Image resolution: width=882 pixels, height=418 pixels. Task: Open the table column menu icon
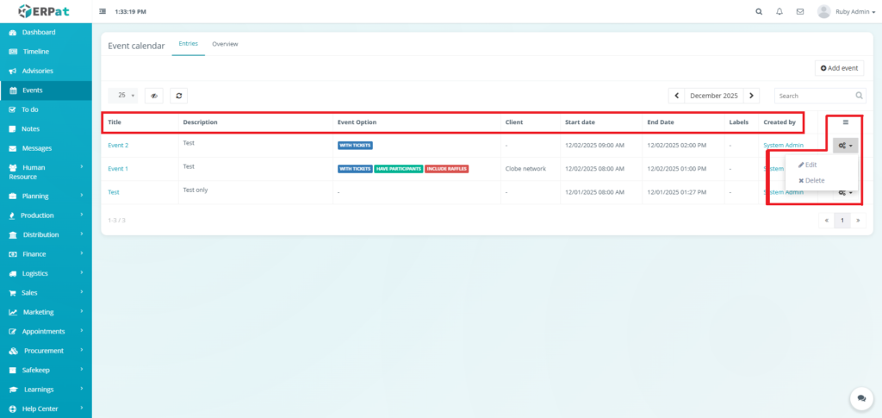pyautogui.click(x=845, y=122)
